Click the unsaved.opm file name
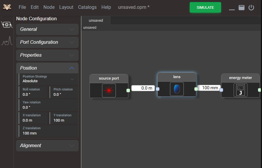The width and height of the screenshot is (262, 168). [134, 7]
